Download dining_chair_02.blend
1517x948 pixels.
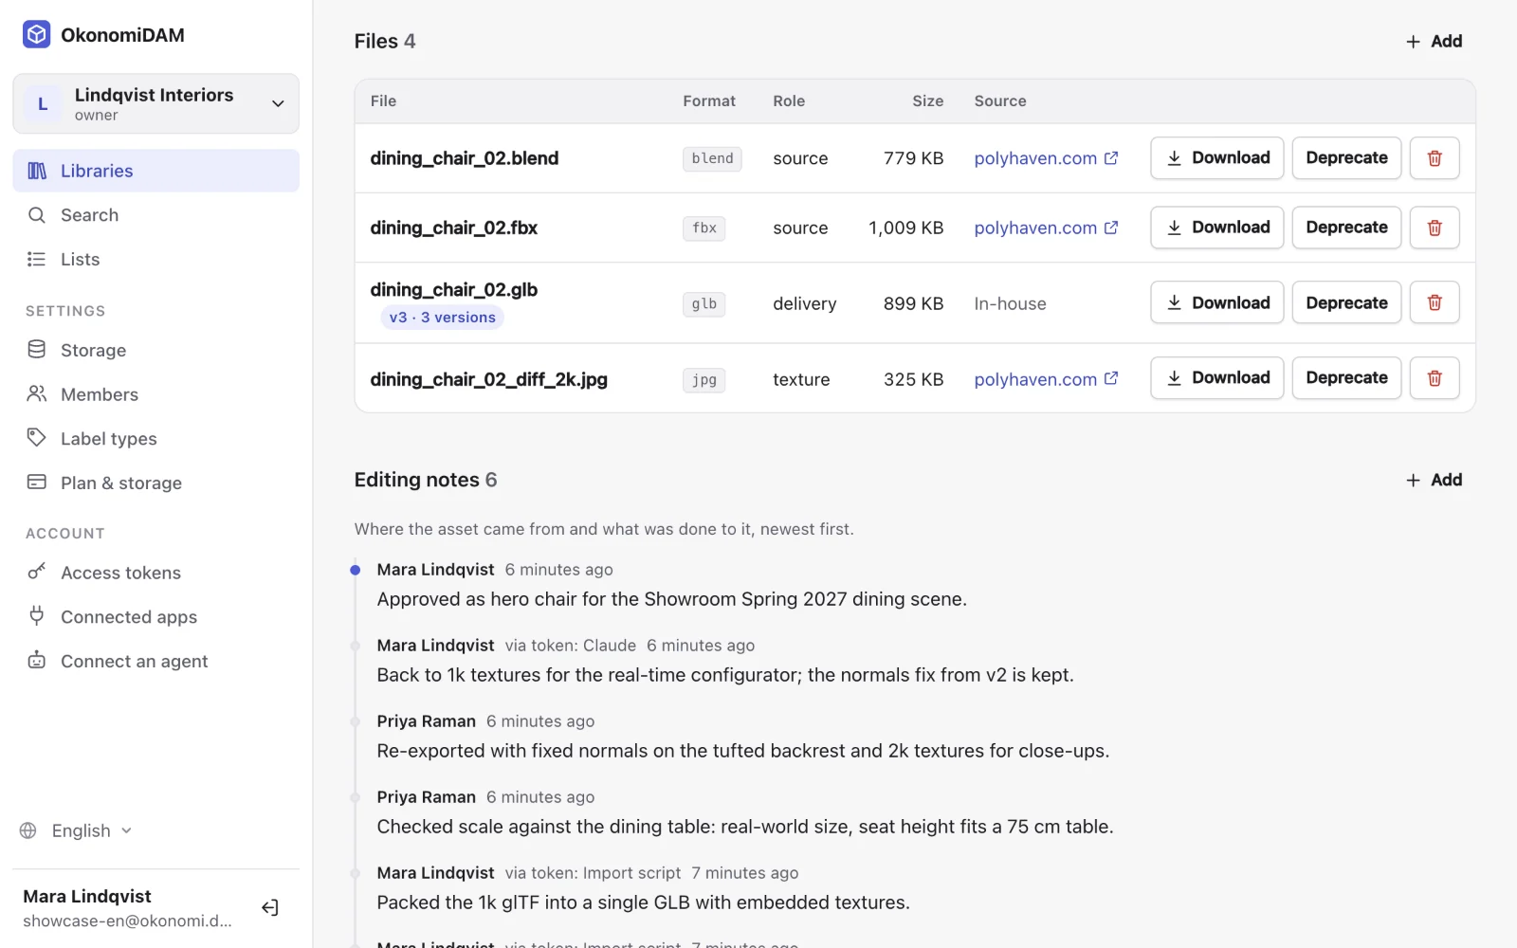click(x=1217, y=158)
